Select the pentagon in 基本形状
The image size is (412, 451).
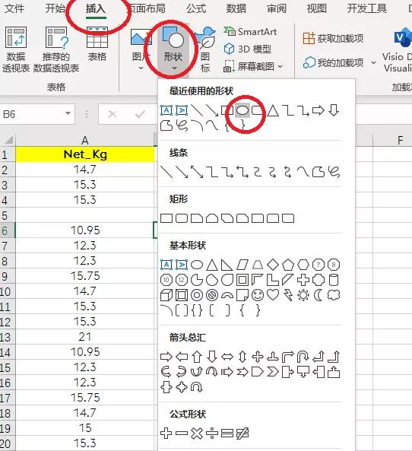click(288, 265)
